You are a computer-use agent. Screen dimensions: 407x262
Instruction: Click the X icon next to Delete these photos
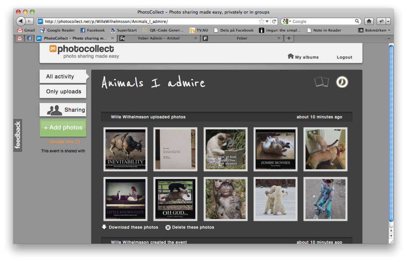coord(168,227)
